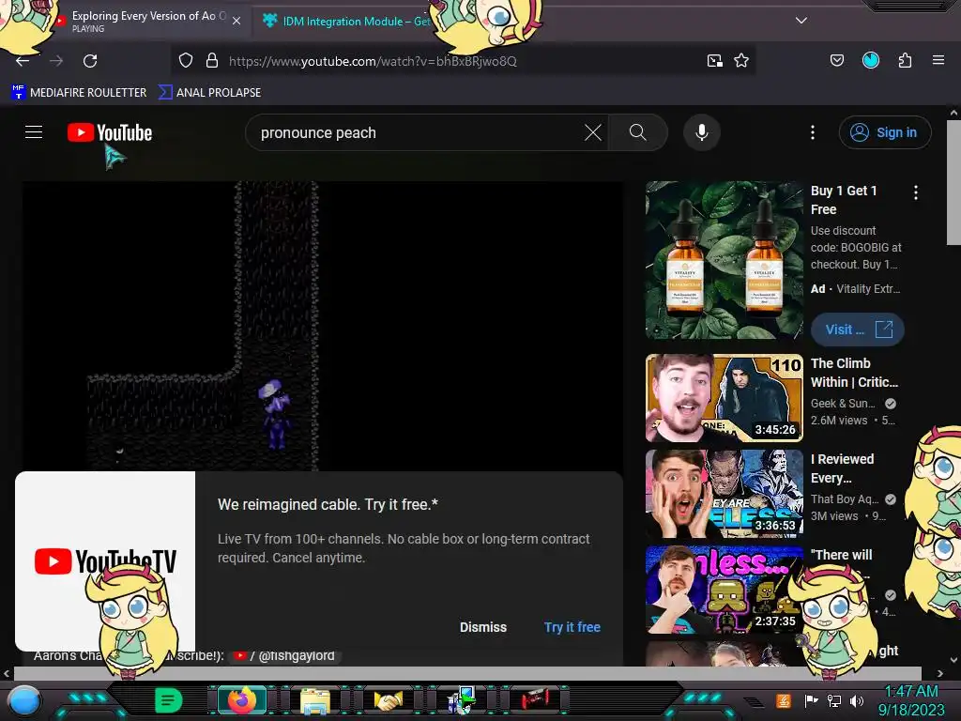Open the green notes app in taskbar
Screen dimensions: 961x721
(x=169, y=700)
